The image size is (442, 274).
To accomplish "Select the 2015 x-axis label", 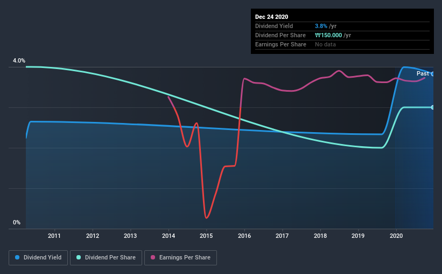I will click(206, 236).
